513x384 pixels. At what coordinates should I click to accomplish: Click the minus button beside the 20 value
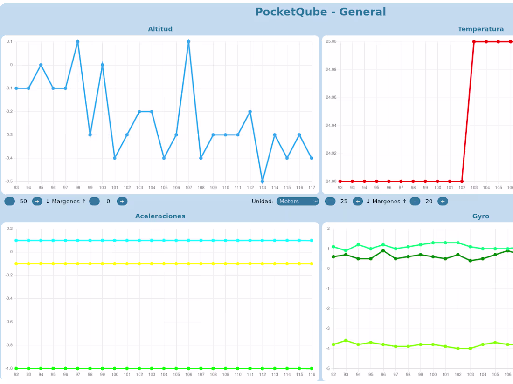pyautogui.click(x=415, y=201)
